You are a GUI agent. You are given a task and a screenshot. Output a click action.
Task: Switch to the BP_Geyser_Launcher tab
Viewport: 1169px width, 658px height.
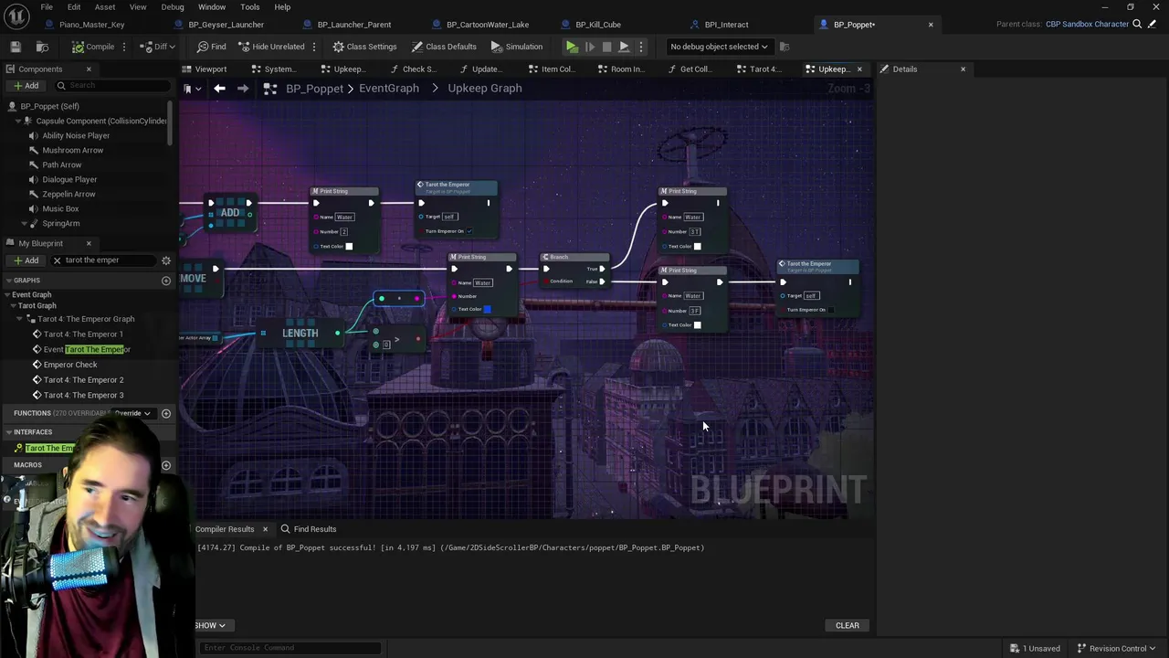(226, 25)
